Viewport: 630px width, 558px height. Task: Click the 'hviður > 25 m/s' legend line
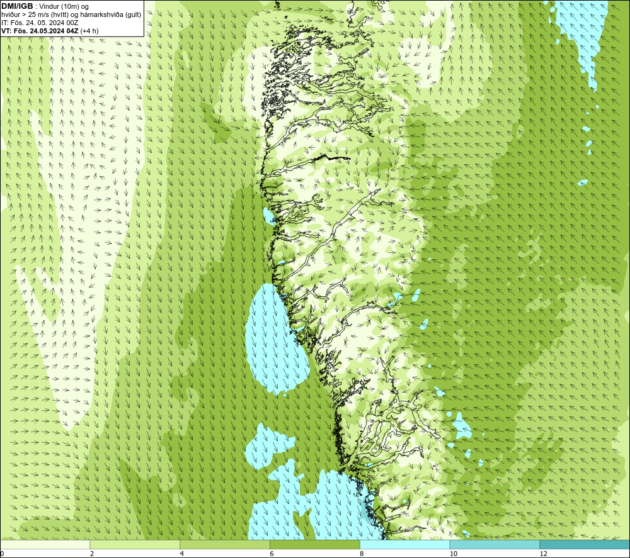click(71, 14)
